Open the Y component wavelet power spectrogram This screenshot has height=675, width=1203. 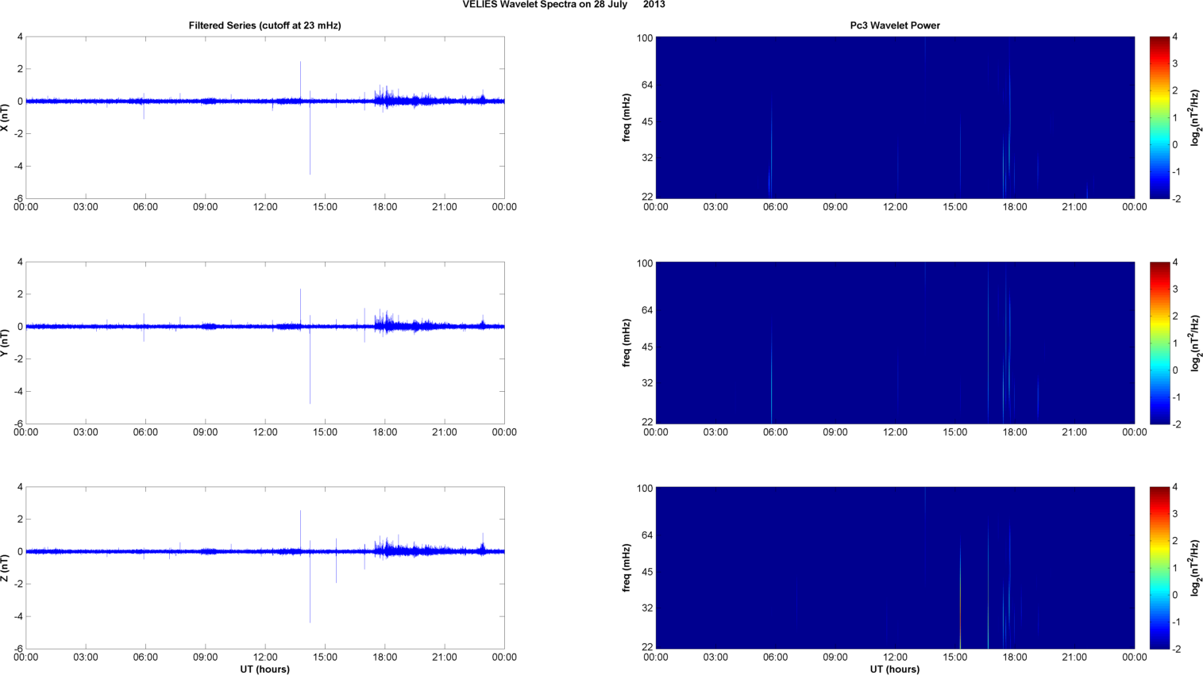point(895,343)
